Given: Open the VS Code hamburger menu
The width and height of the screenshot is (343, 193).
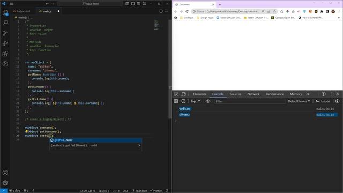Looking at the screenshot, I should [12, 4].
